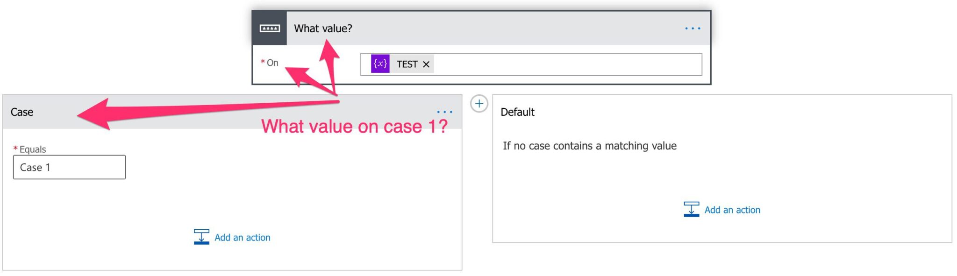
Task: Add a new case with the plus circle button
Action: click(479, 104)
